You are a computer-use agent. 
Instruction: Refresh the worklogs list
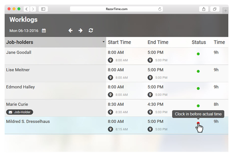coord(91,30)
